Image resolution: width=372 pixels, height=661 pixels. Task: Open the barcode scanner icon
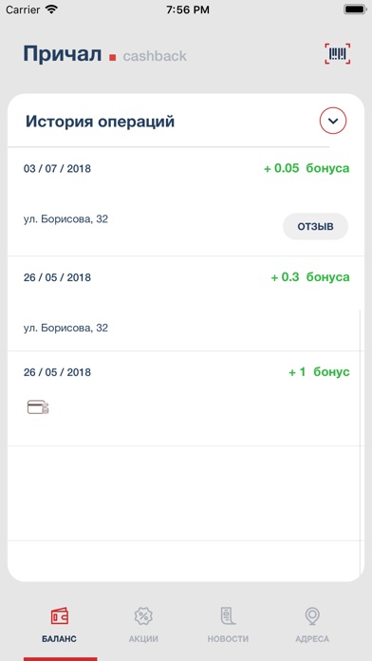(x=337, y=54)
